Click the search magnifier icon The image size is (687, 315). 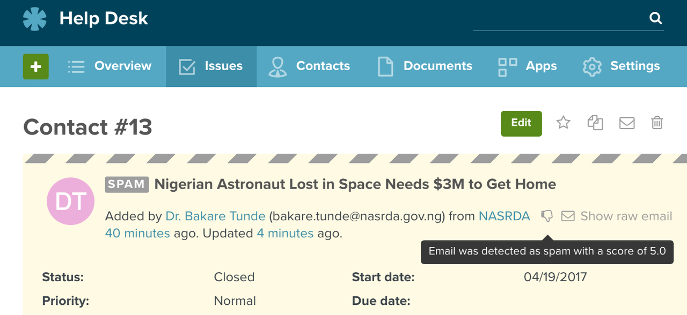point(655,19)
